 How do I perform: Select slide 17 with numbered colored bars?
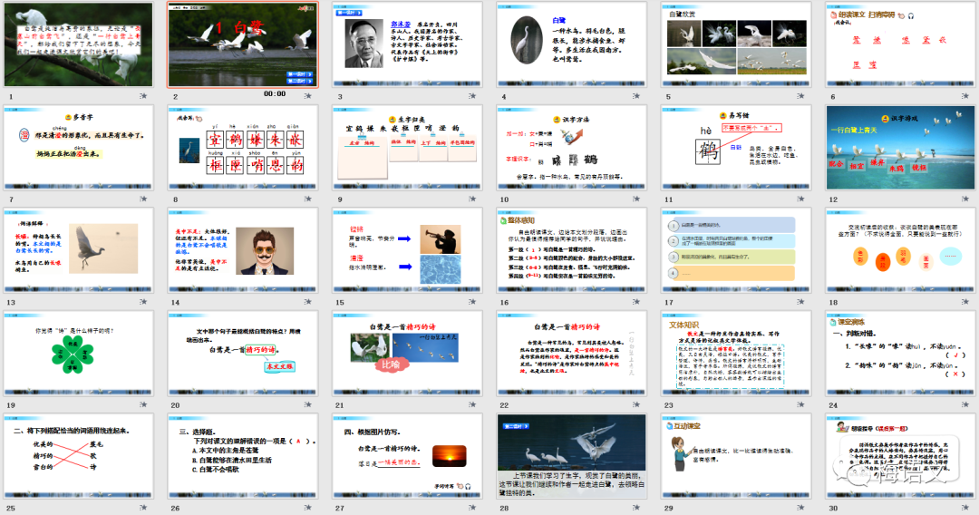[736, 250]
